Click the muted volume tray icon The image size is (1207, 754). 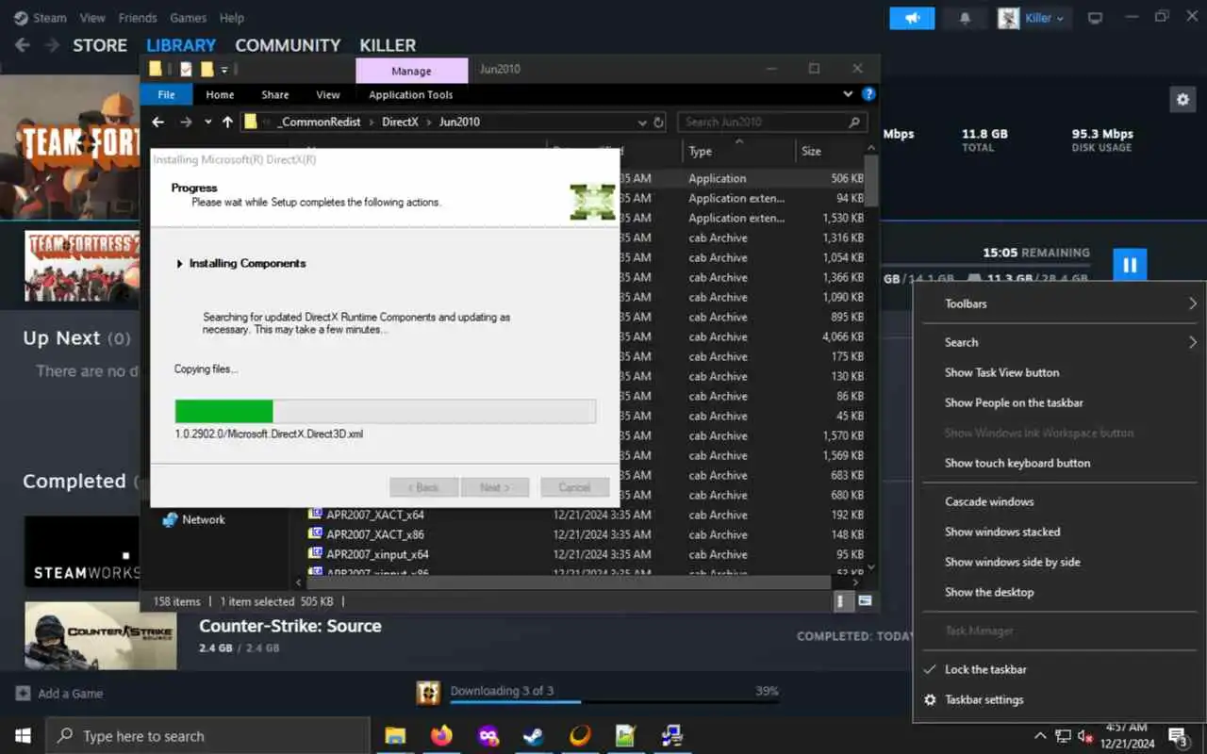(x=1084, y=736)
